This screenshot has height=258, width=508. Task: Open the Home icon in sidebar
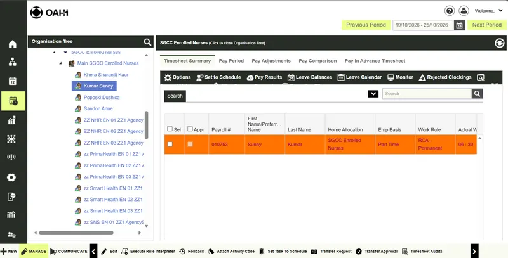click(12, 44)
